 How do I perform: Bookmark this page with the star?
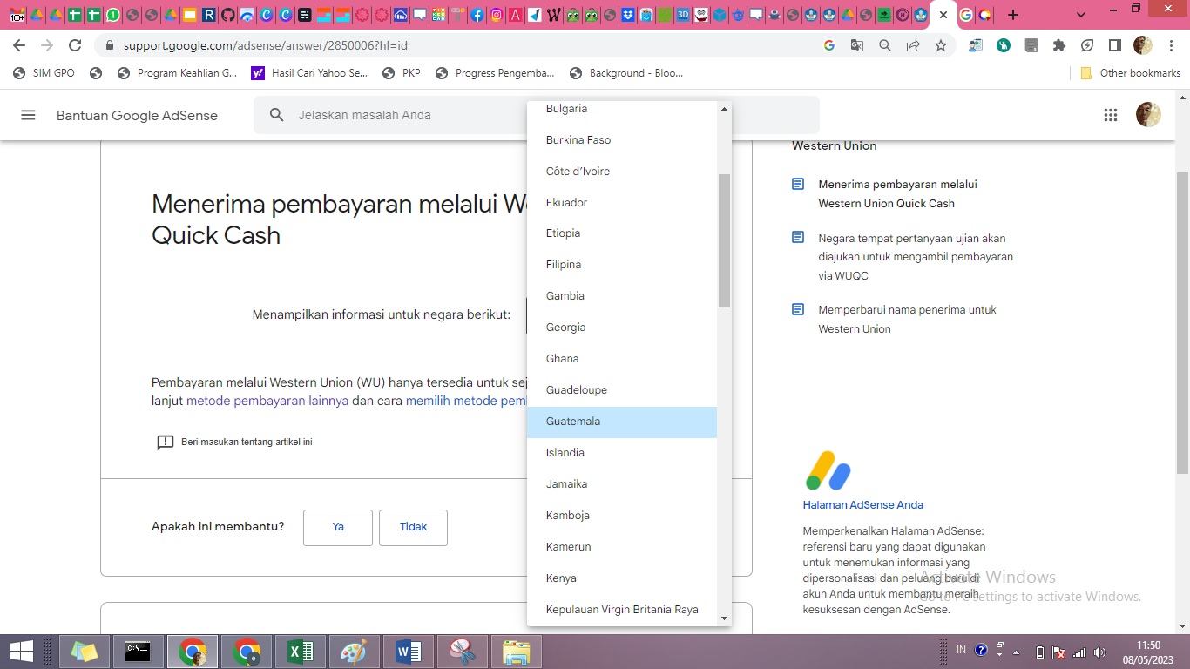coord(941,45)
